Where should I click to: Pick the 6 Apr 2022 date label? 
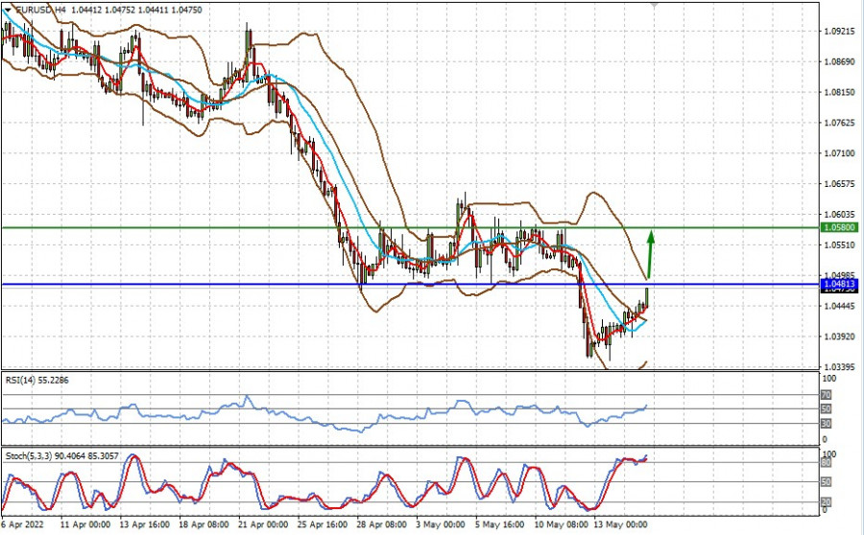point(21,525)
